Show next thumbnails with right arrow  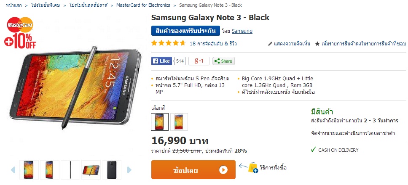coord(129,170)
